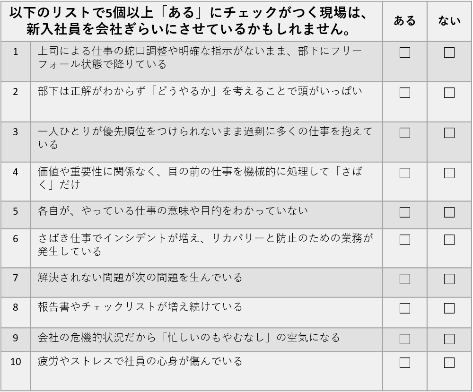Select ある checkbox for item 4
The image size is (473, 392).
click(x=404, y=173)
